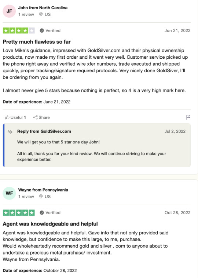Click the JF avatar circle

pos(9,11)
